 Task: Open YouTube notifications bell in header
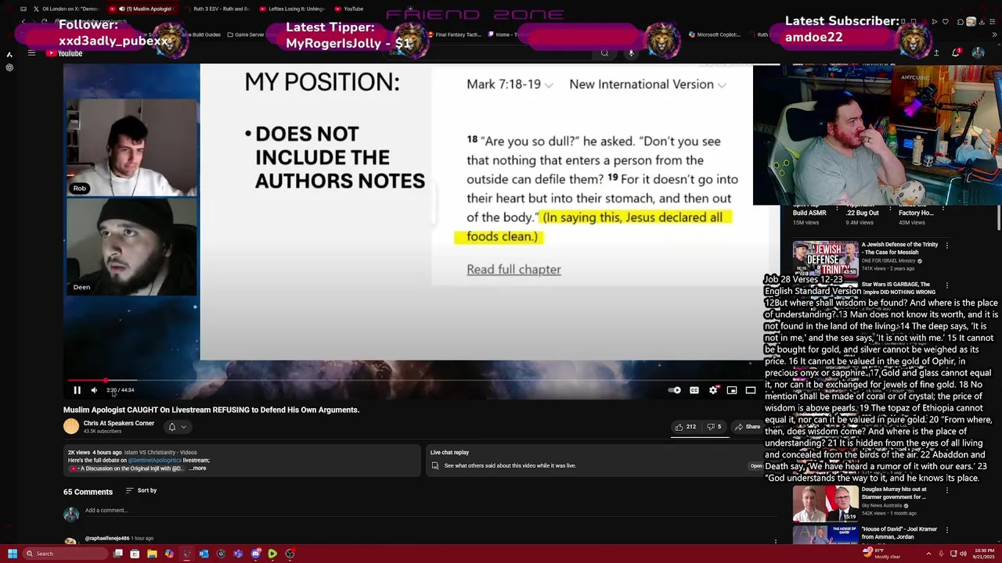(x=956, y=53)
